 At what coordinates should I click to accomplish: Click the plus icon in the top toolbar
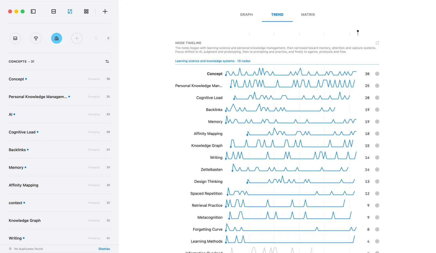tap(105, 11)
